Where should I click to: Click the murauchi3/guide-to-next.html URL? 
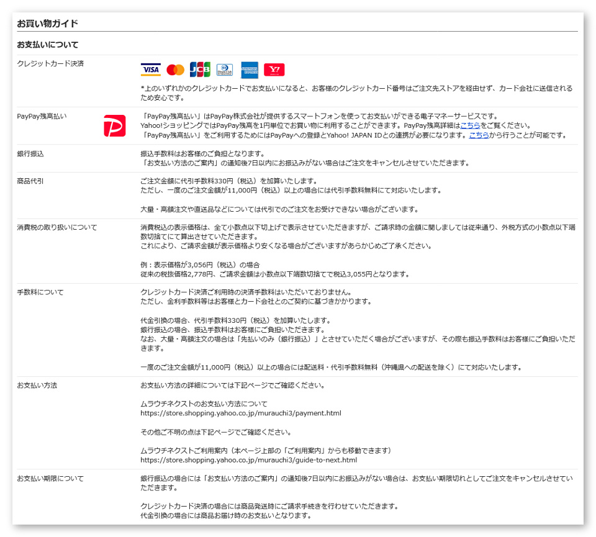coord(248,460)
